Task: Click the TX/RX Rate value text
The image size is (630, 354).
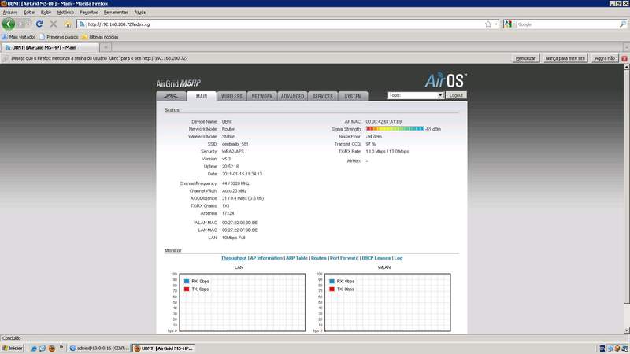Action: pos(387,151)
